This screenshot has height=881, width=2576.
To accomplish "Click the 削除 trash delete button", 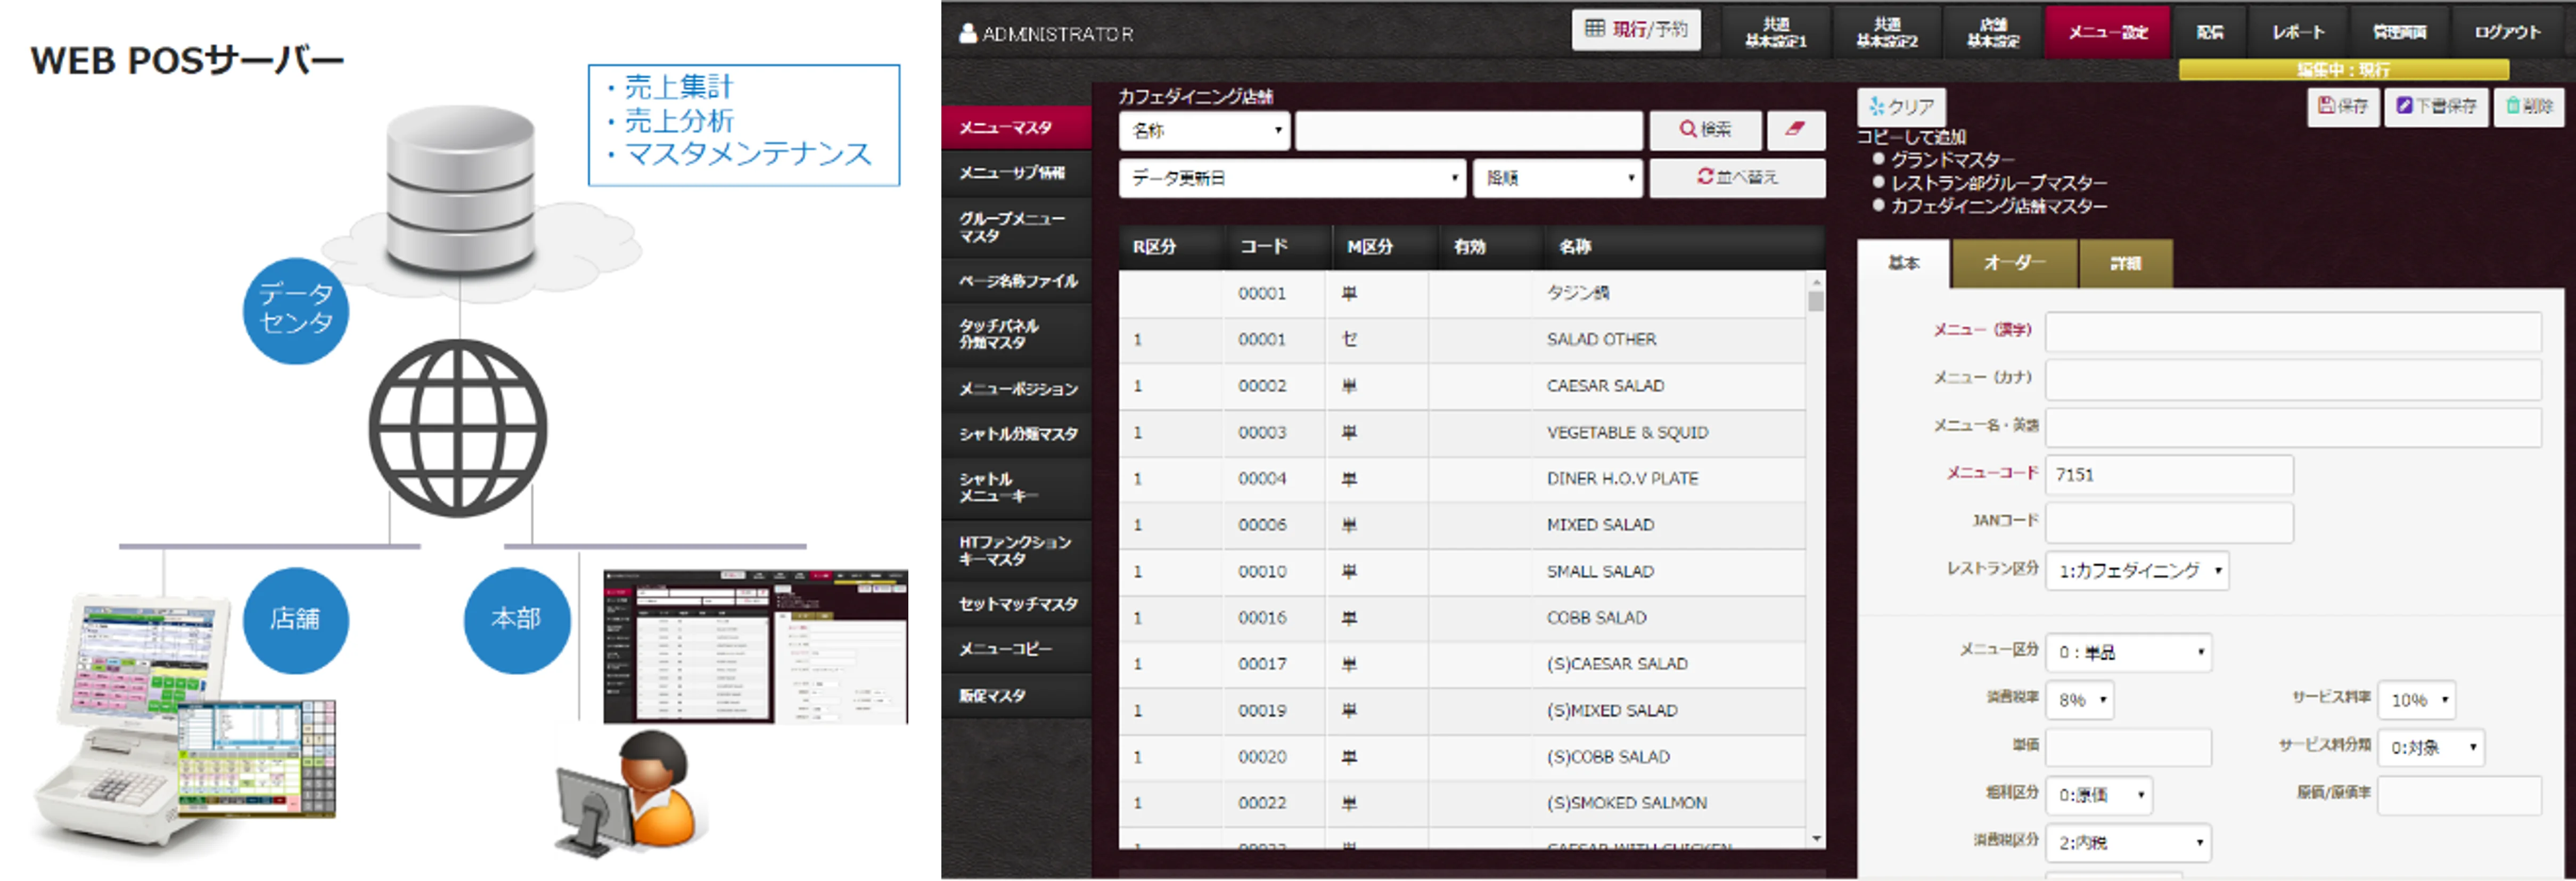I will (x=2529, y=106).
